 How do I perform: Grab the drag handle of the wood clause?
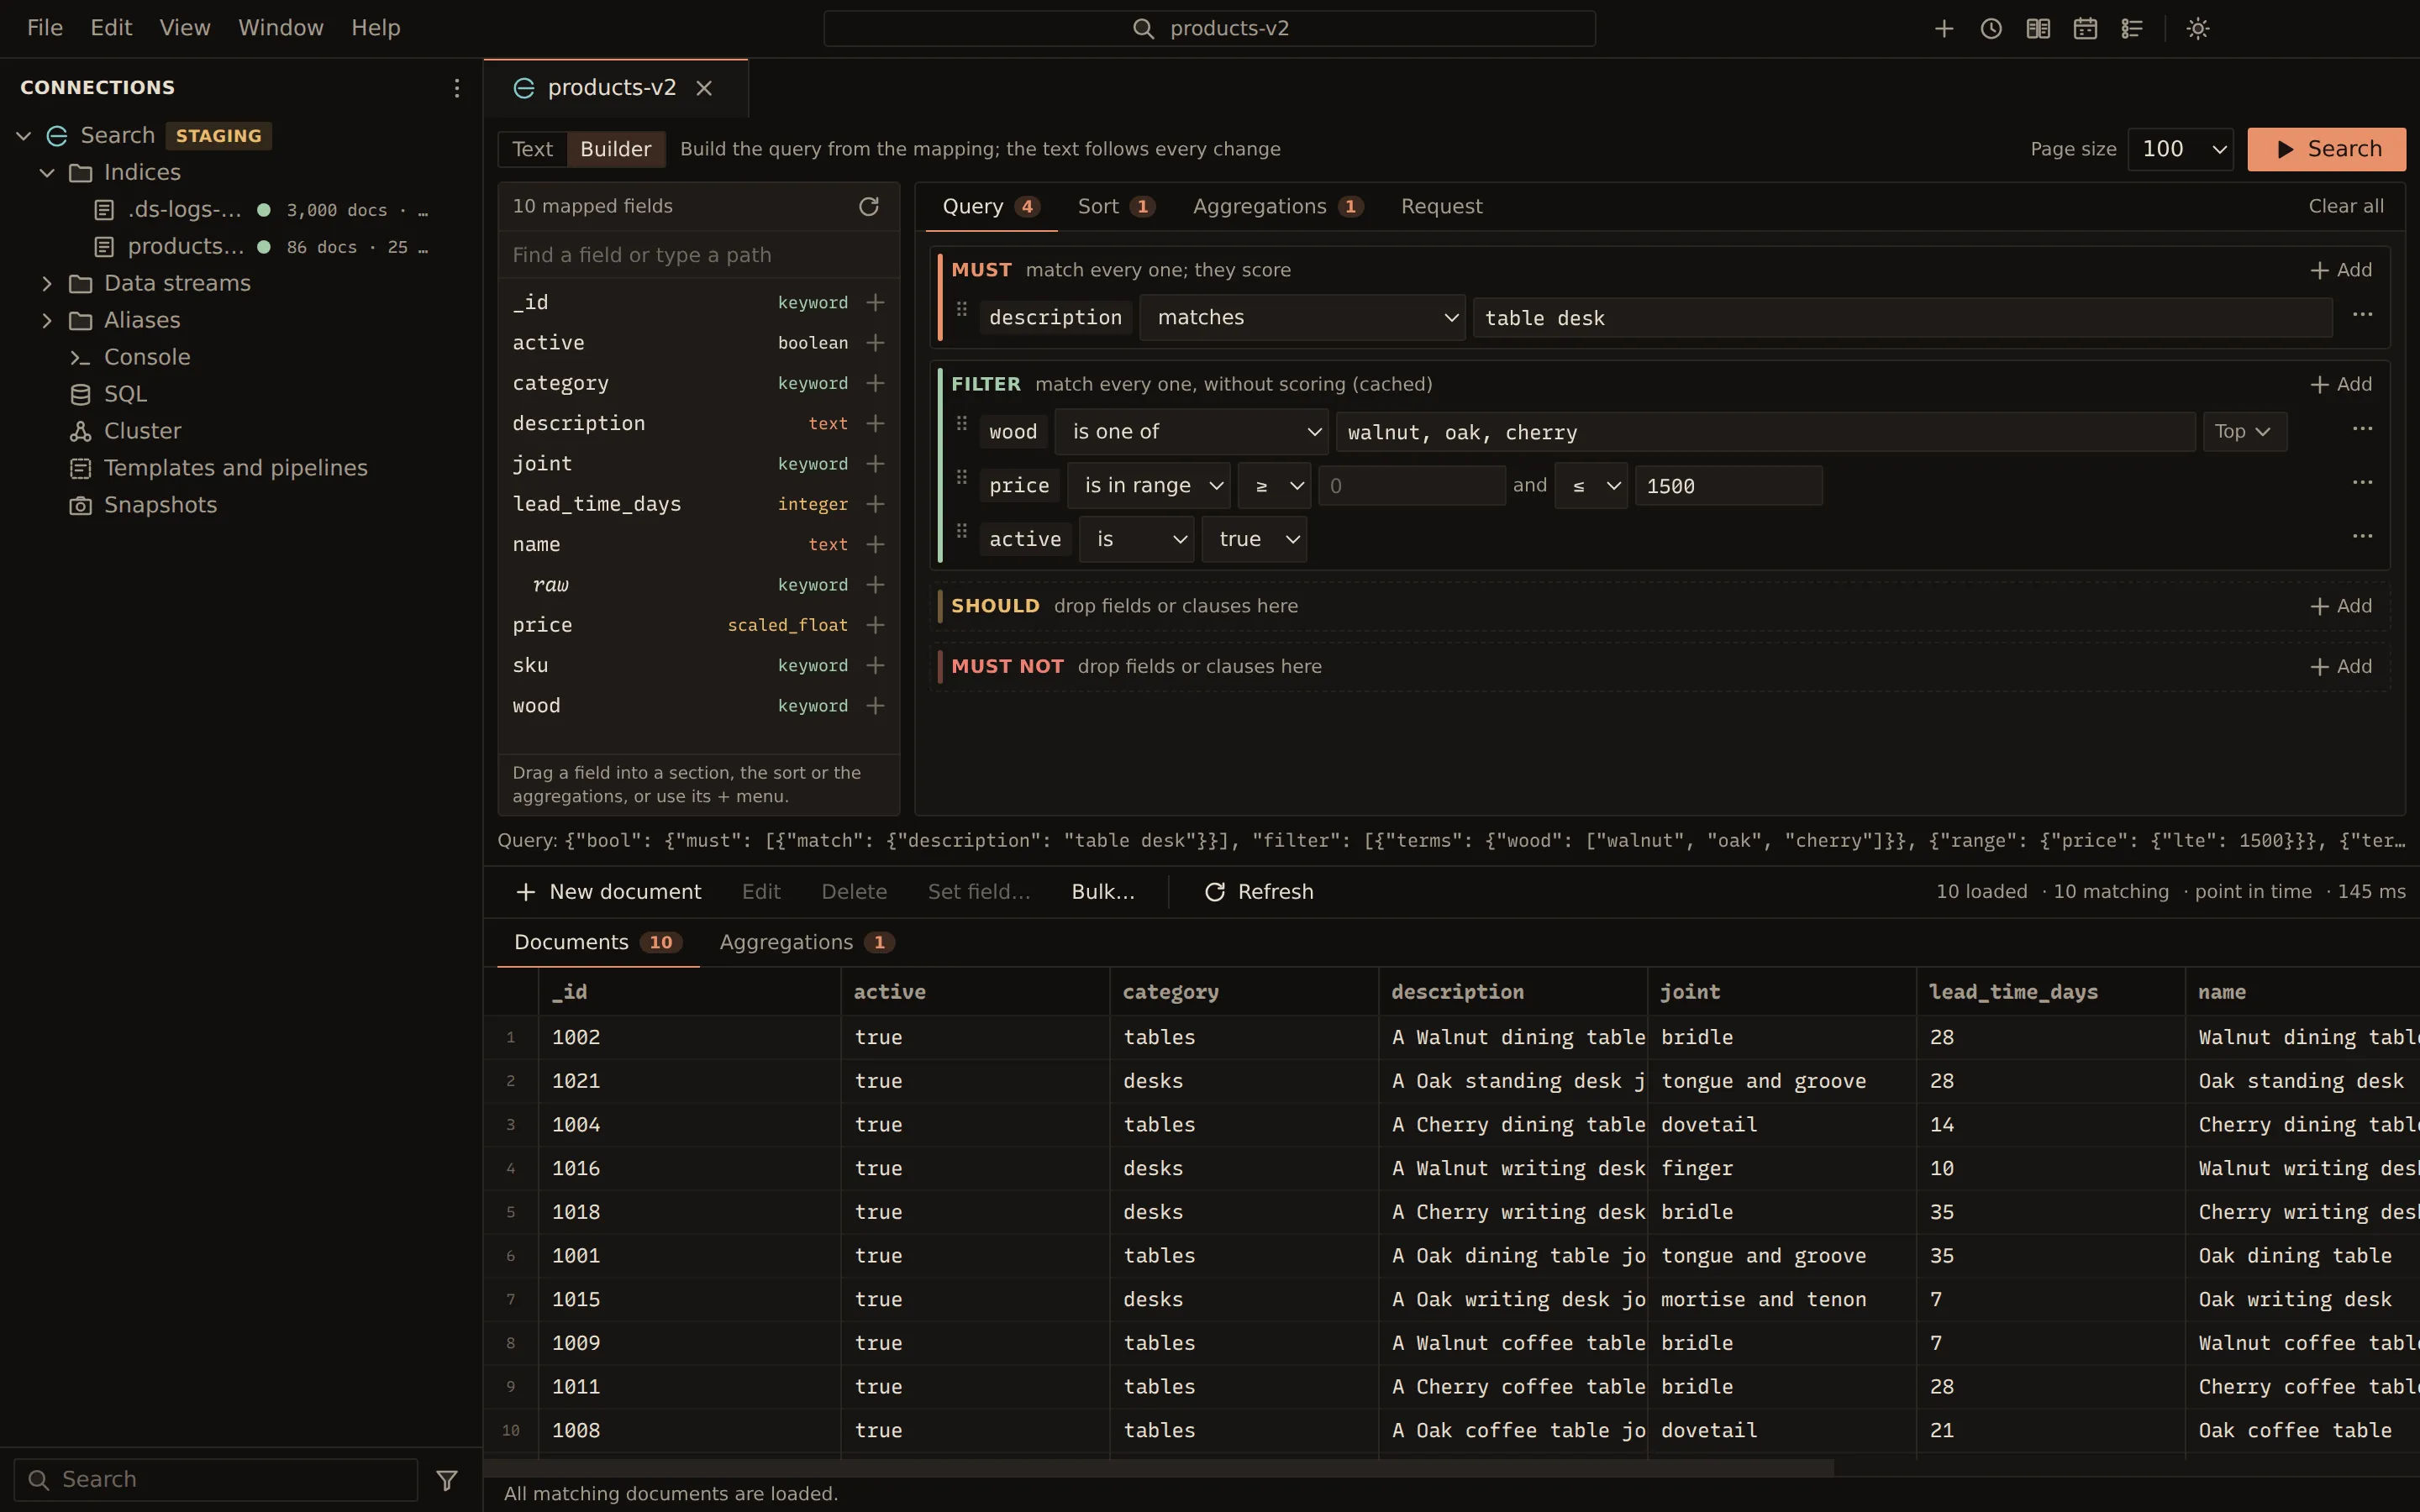coord(962,424)
